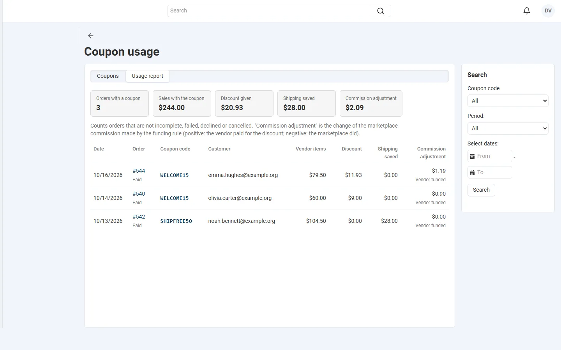Click the From date input
This screenshot has width=561, height=350.
tap(490, 156)
